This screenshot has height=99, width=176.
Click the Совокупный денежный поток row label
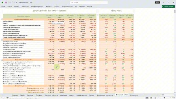pos(23,86)
